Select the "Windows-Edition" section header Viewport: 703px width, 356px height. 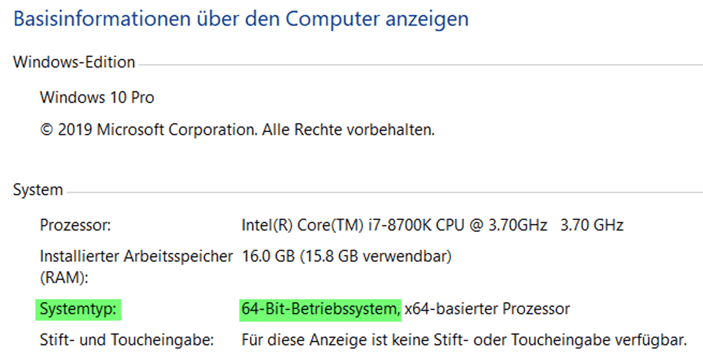click(x=74, y=62)
